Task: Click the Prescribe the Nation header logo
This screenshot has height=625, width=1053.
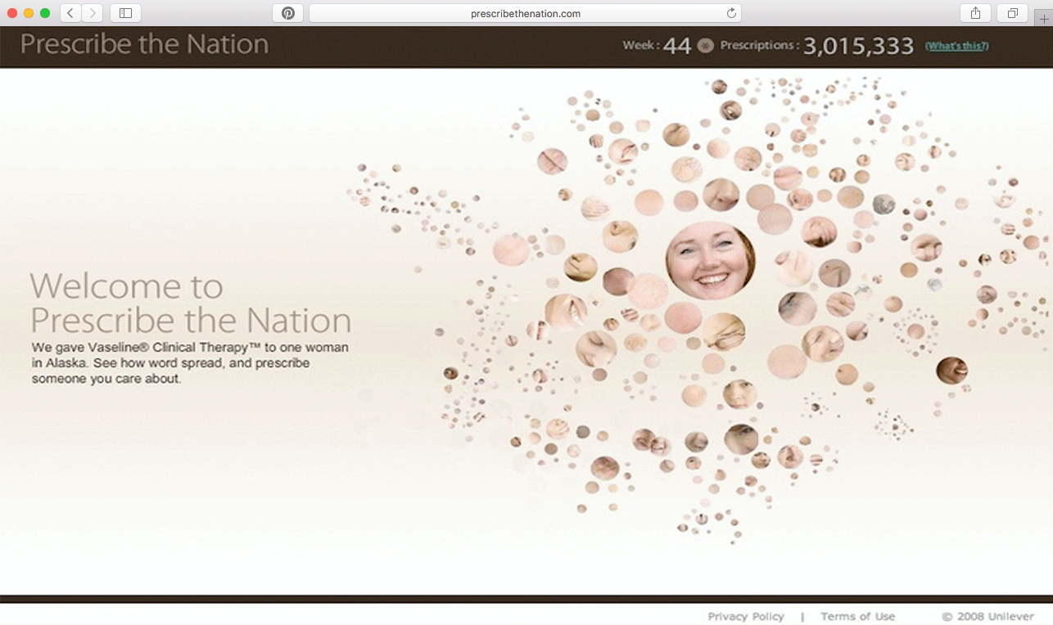Action: (x=144, y=43)
